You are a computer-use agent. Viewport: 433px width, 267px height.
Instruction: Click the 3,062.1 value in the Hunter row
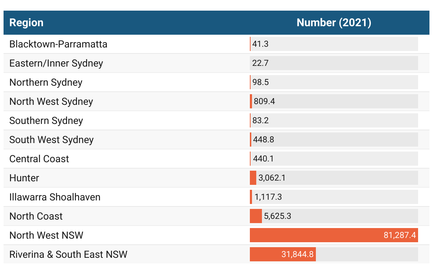tap(272, 178)
